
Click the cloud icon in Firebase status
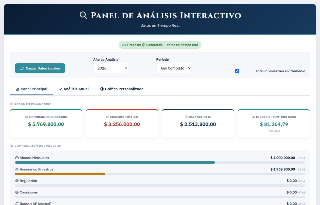[124, 45]
